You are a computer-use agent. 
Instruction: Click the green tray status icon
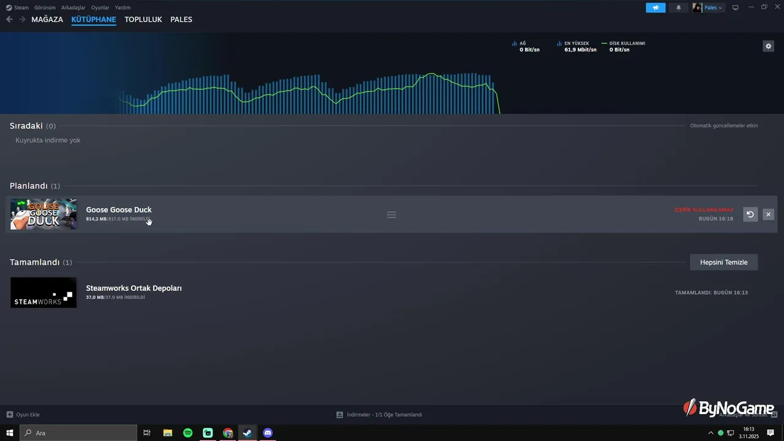pos(721,433)
